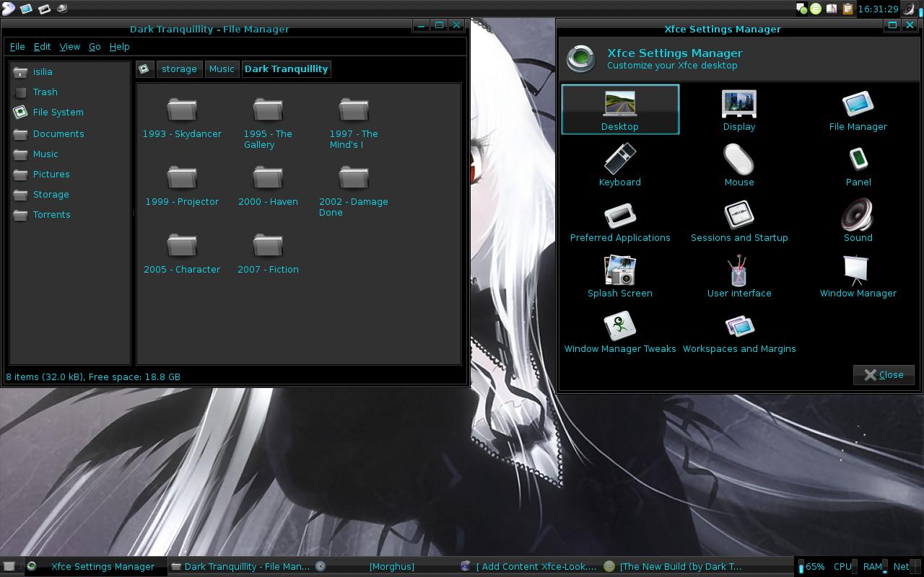Open Keyboard settings

pos(620,165)
